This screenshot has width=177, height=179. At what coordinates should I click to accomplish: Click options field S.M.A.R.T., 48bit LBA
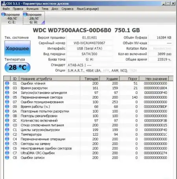(119, 71)
